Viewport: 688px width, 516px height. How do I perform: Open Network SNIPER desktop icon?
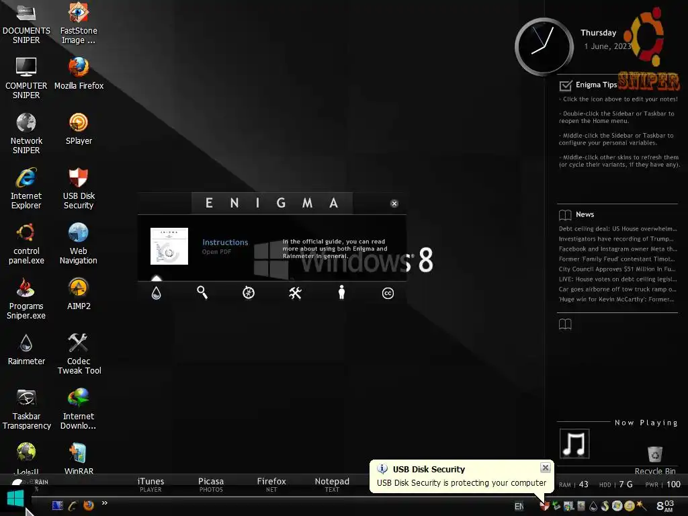(26, 134)
